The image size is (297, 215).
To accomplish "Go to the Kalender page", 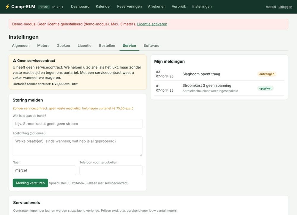I will (103, 7).
